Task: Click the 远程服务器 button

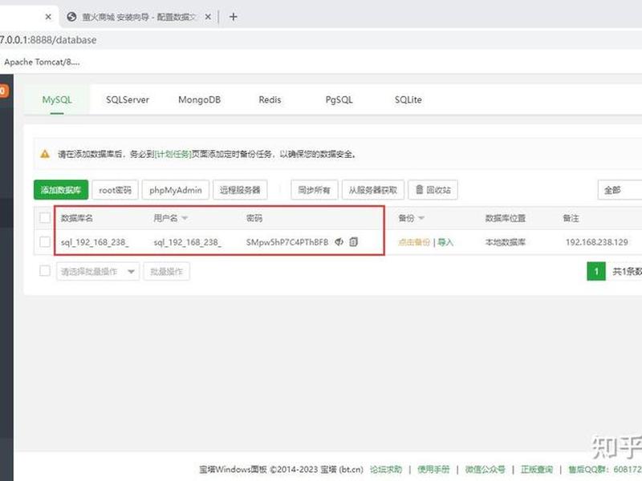Action: pyautogui.click(x=240, y=190)
